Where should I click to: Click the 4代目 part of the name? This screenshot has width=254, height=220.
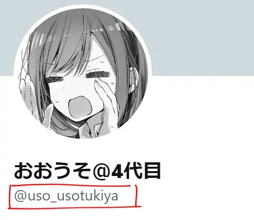click(x=136, y=171)
